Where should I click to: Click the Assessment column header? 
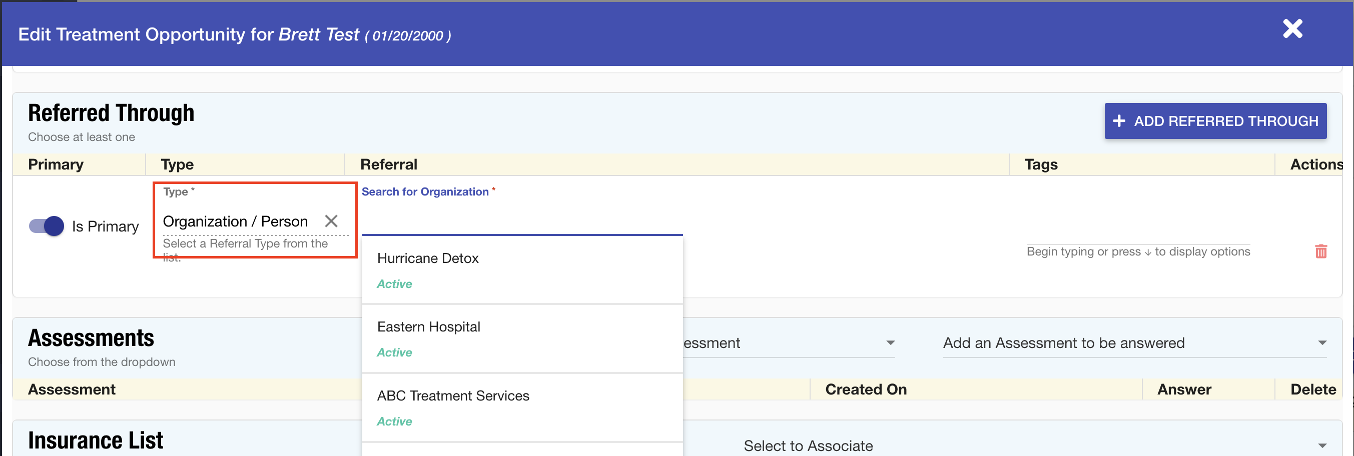[72, 389]
